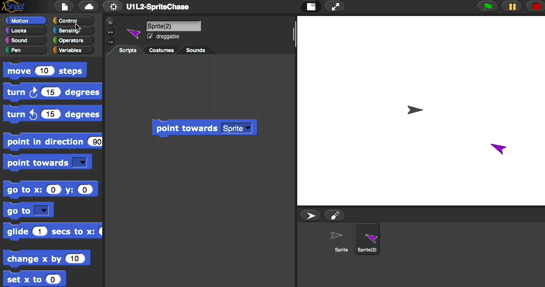Screen dimensions: 545x287
Task: Click the 15 field in turn counterclockwise block
Action: [x=51, y=114]
